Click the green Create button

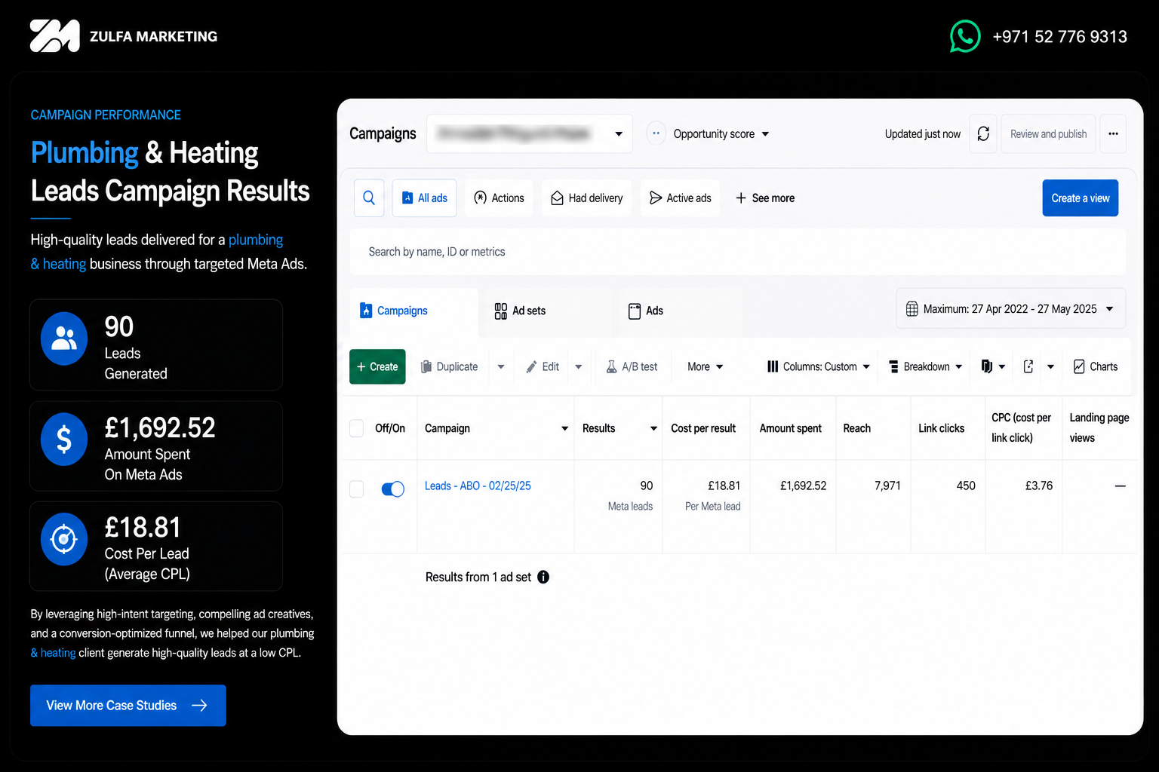(377, 366)
